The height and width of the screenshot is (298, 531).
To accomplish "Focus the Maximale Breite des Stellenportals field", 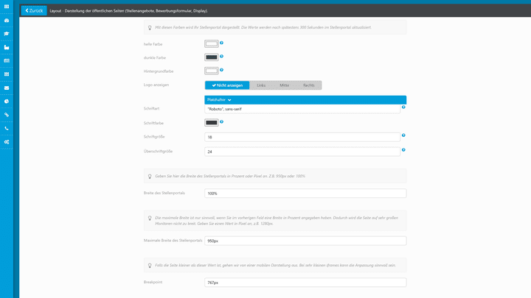I will point(305,241).
